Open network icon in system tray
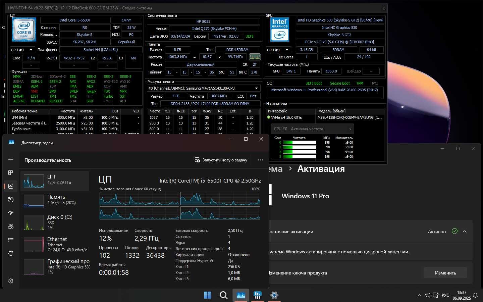The image size is (483, 302). point(435,295)
